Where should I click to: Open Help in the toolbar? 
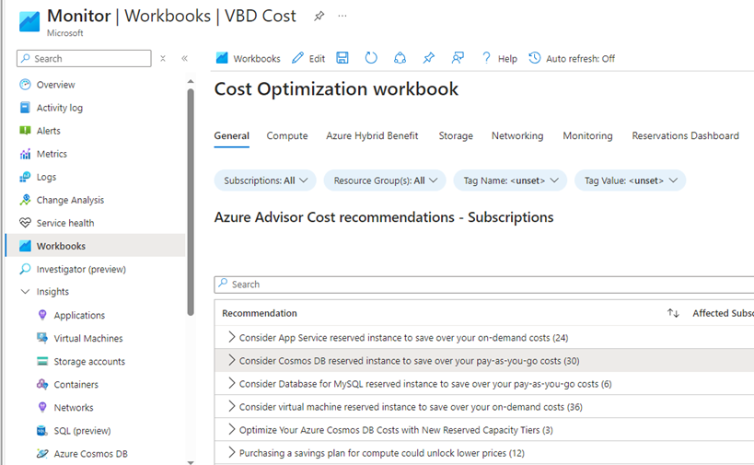pos(500,59)
